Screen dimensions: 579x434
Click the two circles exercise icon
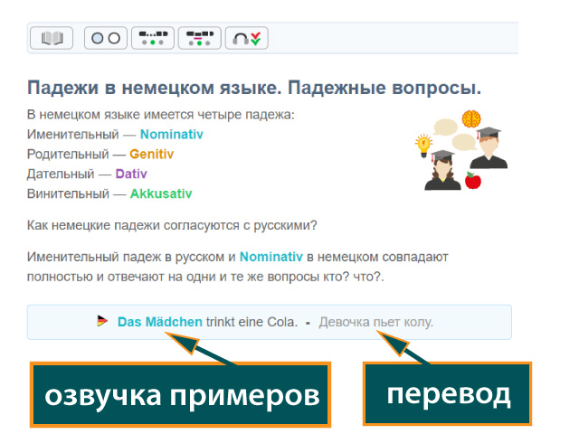[x=105, y=38]
